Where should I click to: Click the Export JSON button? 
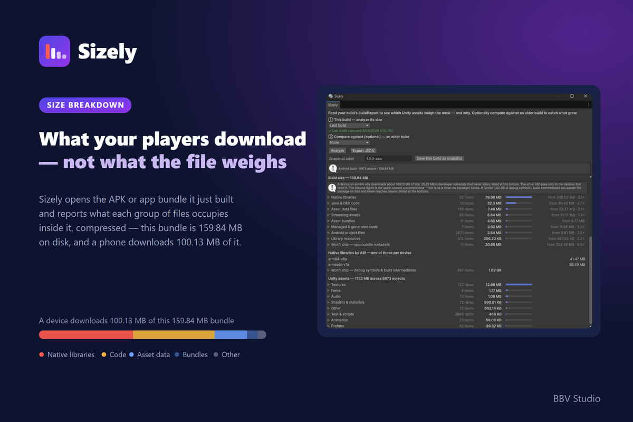point(363,151)
